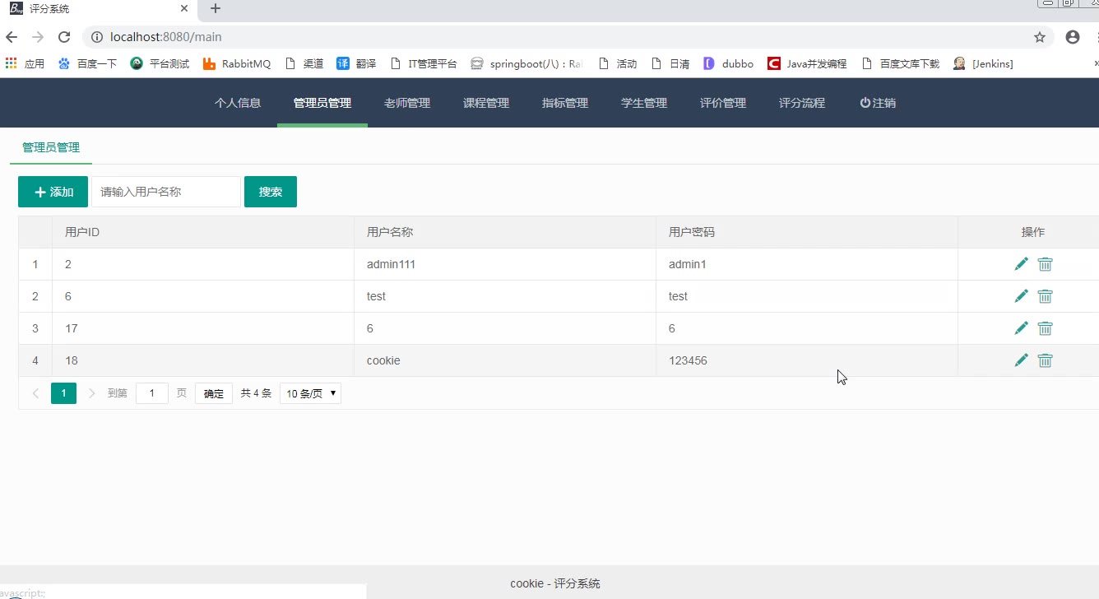The width and height of the screenshot is (1099, 599).
Task: Open the 老师管理 menu item
Action: 407,103
